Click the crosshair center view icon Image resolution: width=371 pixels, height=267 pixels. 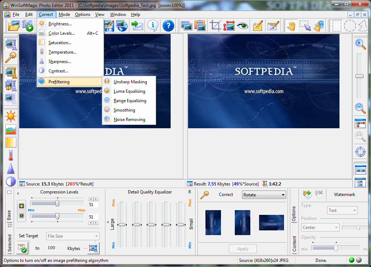(x=360, y=151)
